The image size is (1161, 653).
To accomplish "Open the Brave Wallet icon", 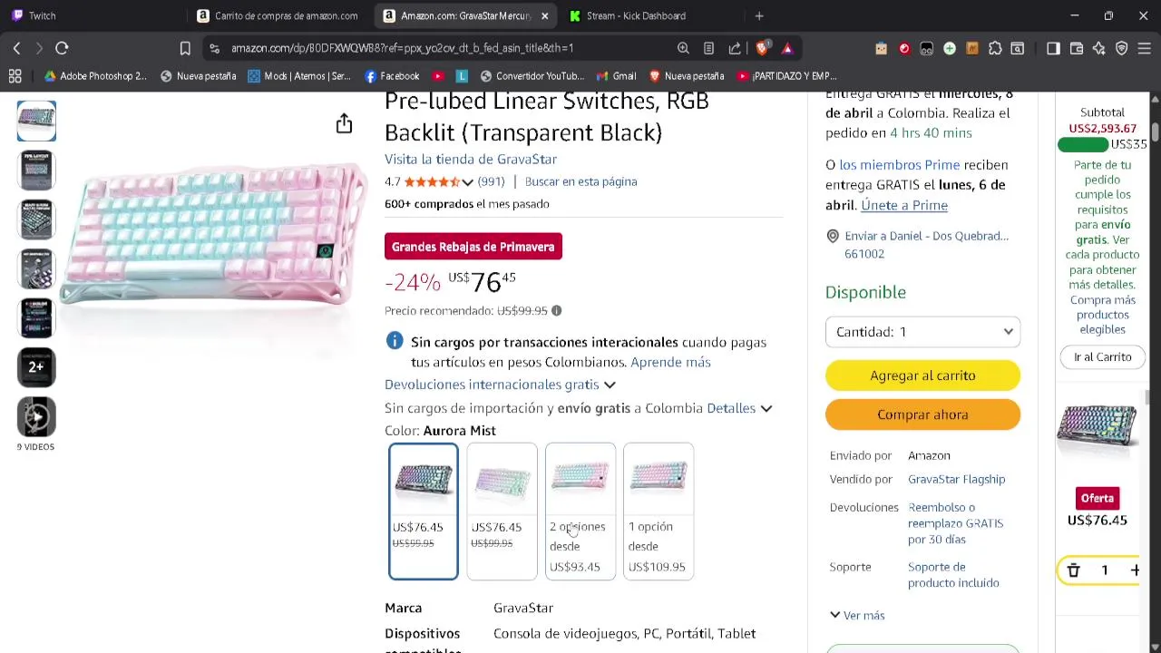I will 1076,48.
